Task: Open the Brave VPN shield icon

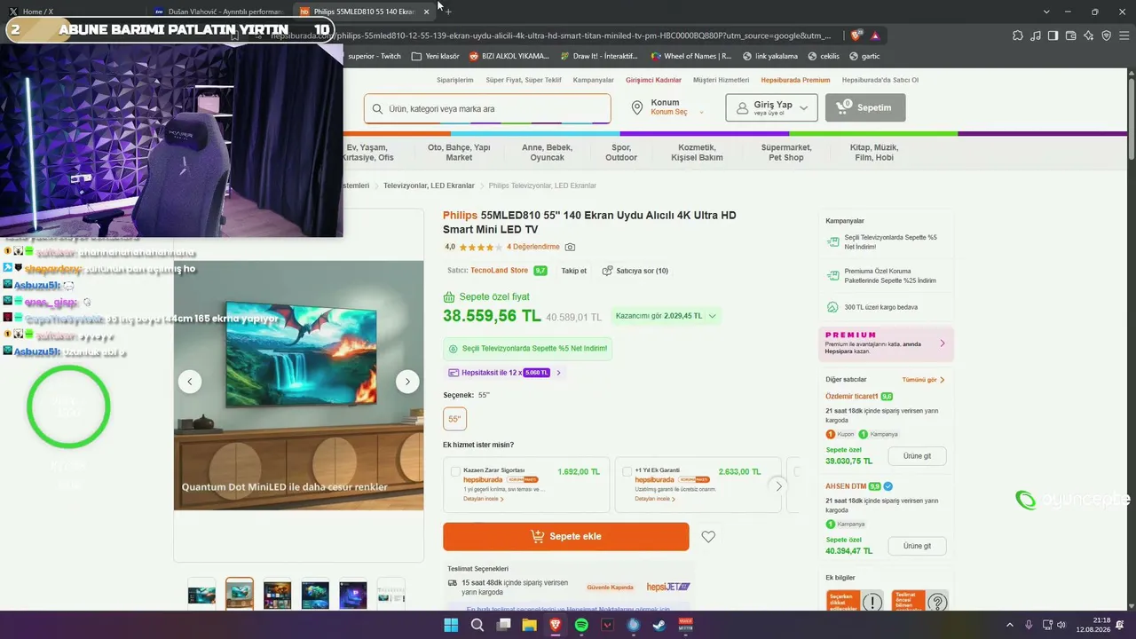Action: 1107,35
